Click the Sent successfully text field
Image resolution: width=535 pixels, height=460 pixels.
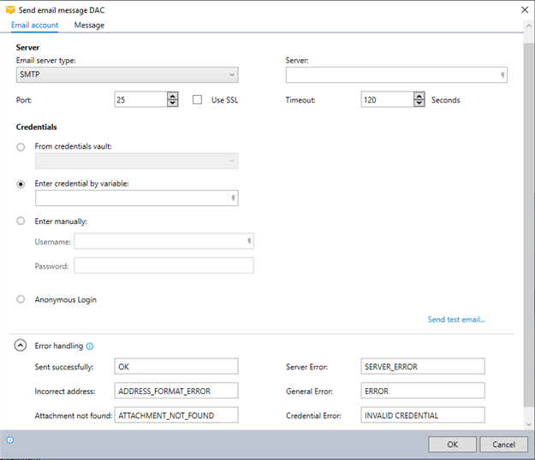(x=175, y=367)
